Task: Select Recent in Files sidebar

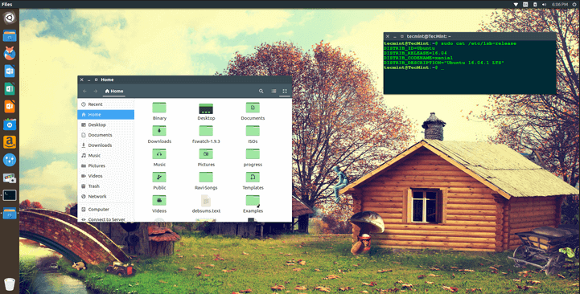Action: (106, 104)
